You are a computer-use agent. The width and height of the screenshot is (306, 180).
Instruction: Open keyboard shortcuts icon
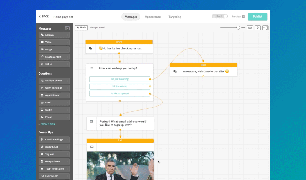pos(250,28)
